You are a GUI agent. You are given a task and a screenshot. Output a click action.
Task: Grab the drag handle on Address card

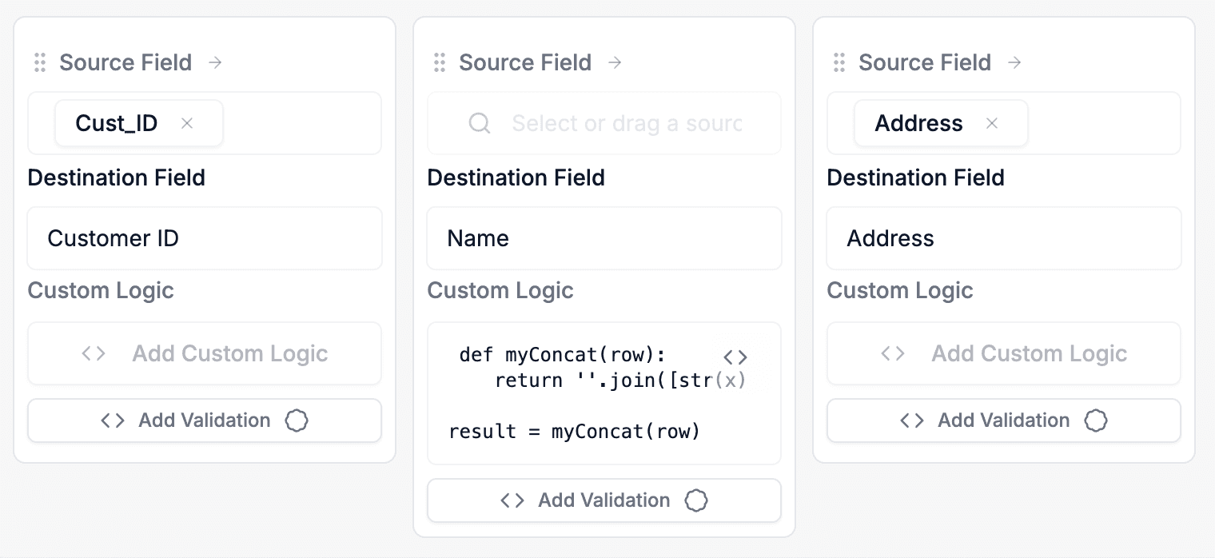click(x=839, y=62)
